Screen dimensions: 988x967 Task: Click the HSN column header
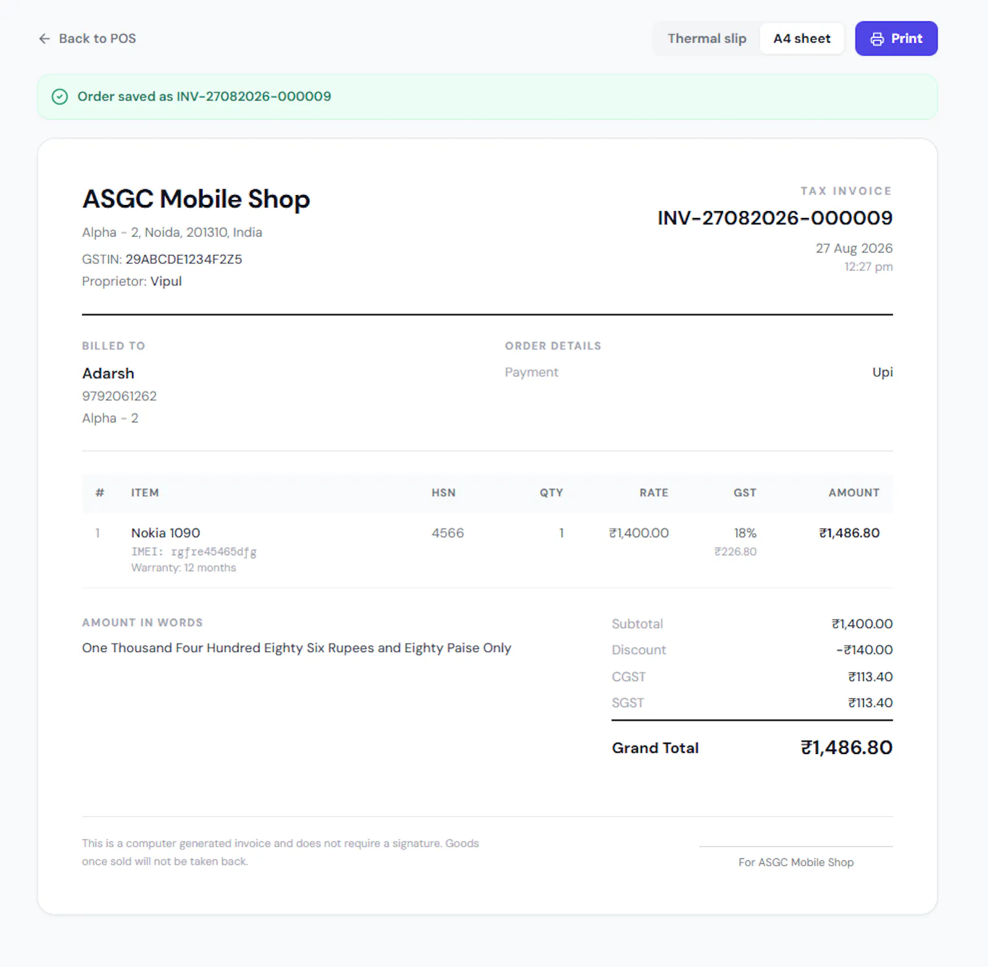pos(443,493)
